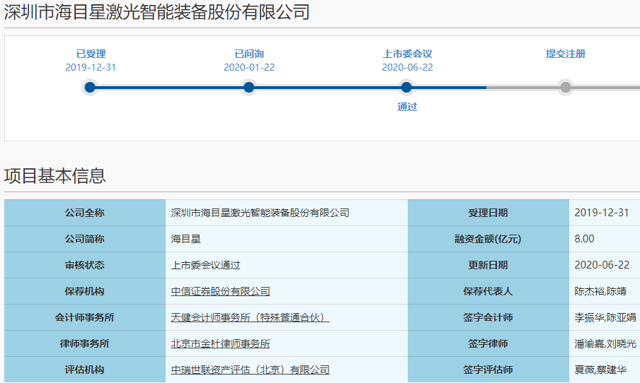Click the 已受理 stage label
640x383 pixels.
tap(91, 54)
